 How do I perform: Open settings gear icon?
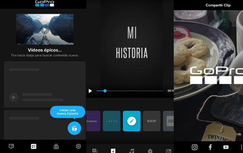pos(78,146)
